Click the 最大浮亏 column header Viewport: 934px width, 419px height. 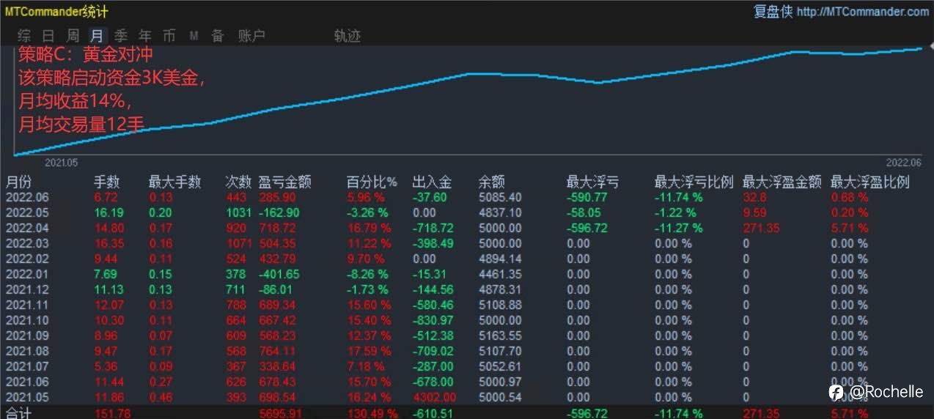[592, 182]
